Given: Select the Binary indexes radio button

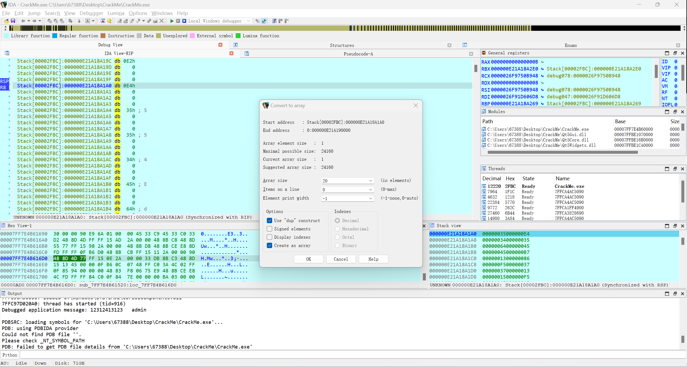Looking at the screenshot, I should tap(337, 245).
